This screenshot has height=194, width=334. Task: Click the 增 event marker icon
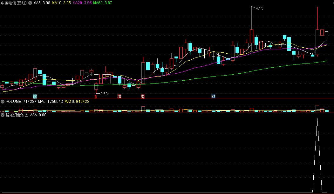pos(119,96)
